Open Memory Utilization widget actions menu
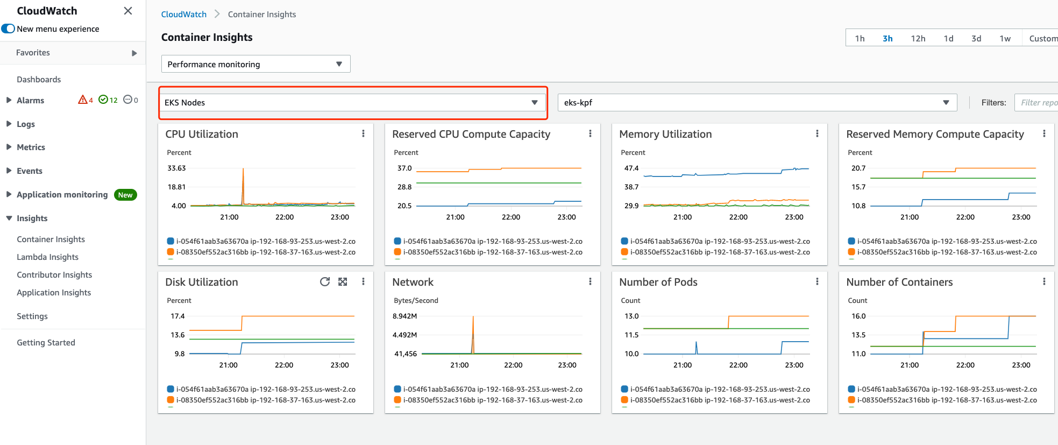Image resolution: width=1058 pixels, height=445 pixels. click(817, 133)
